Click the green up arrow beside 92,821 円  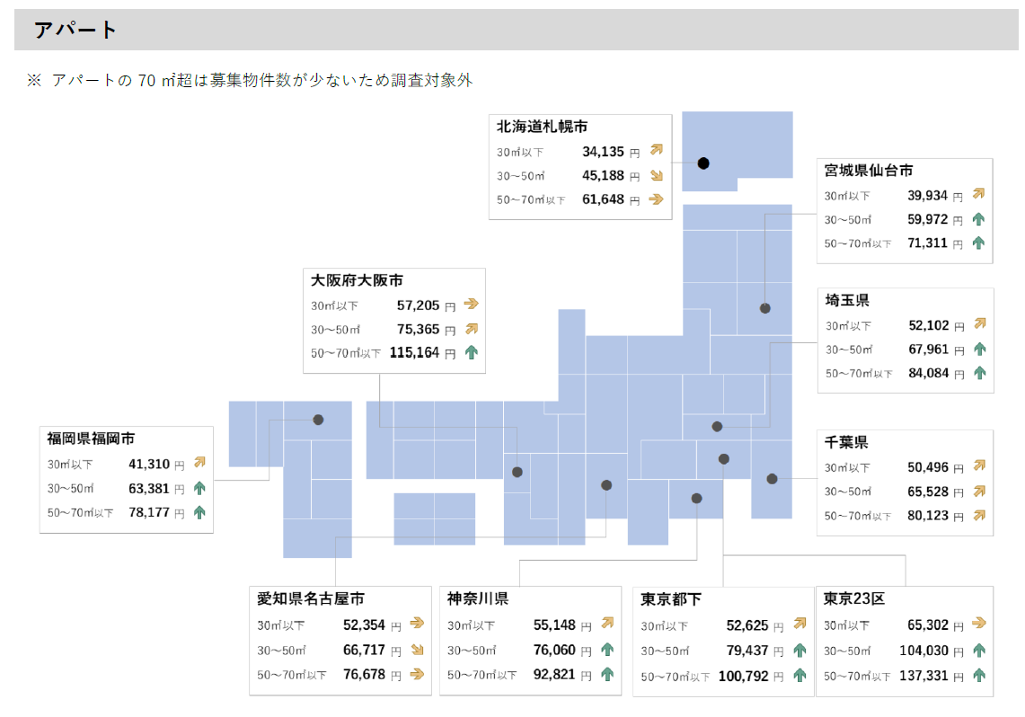coord(607,674)
